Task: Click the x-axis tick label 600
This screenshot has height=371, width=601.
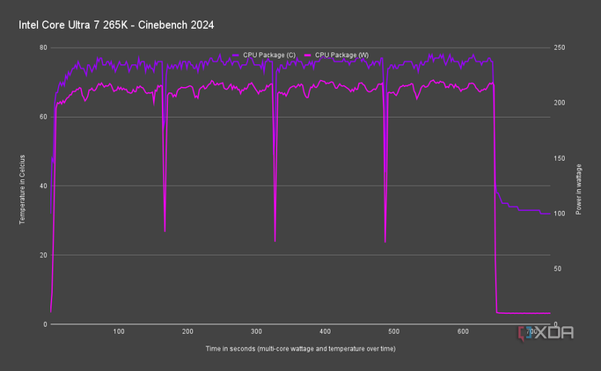Action: click(x=463, y=331)
